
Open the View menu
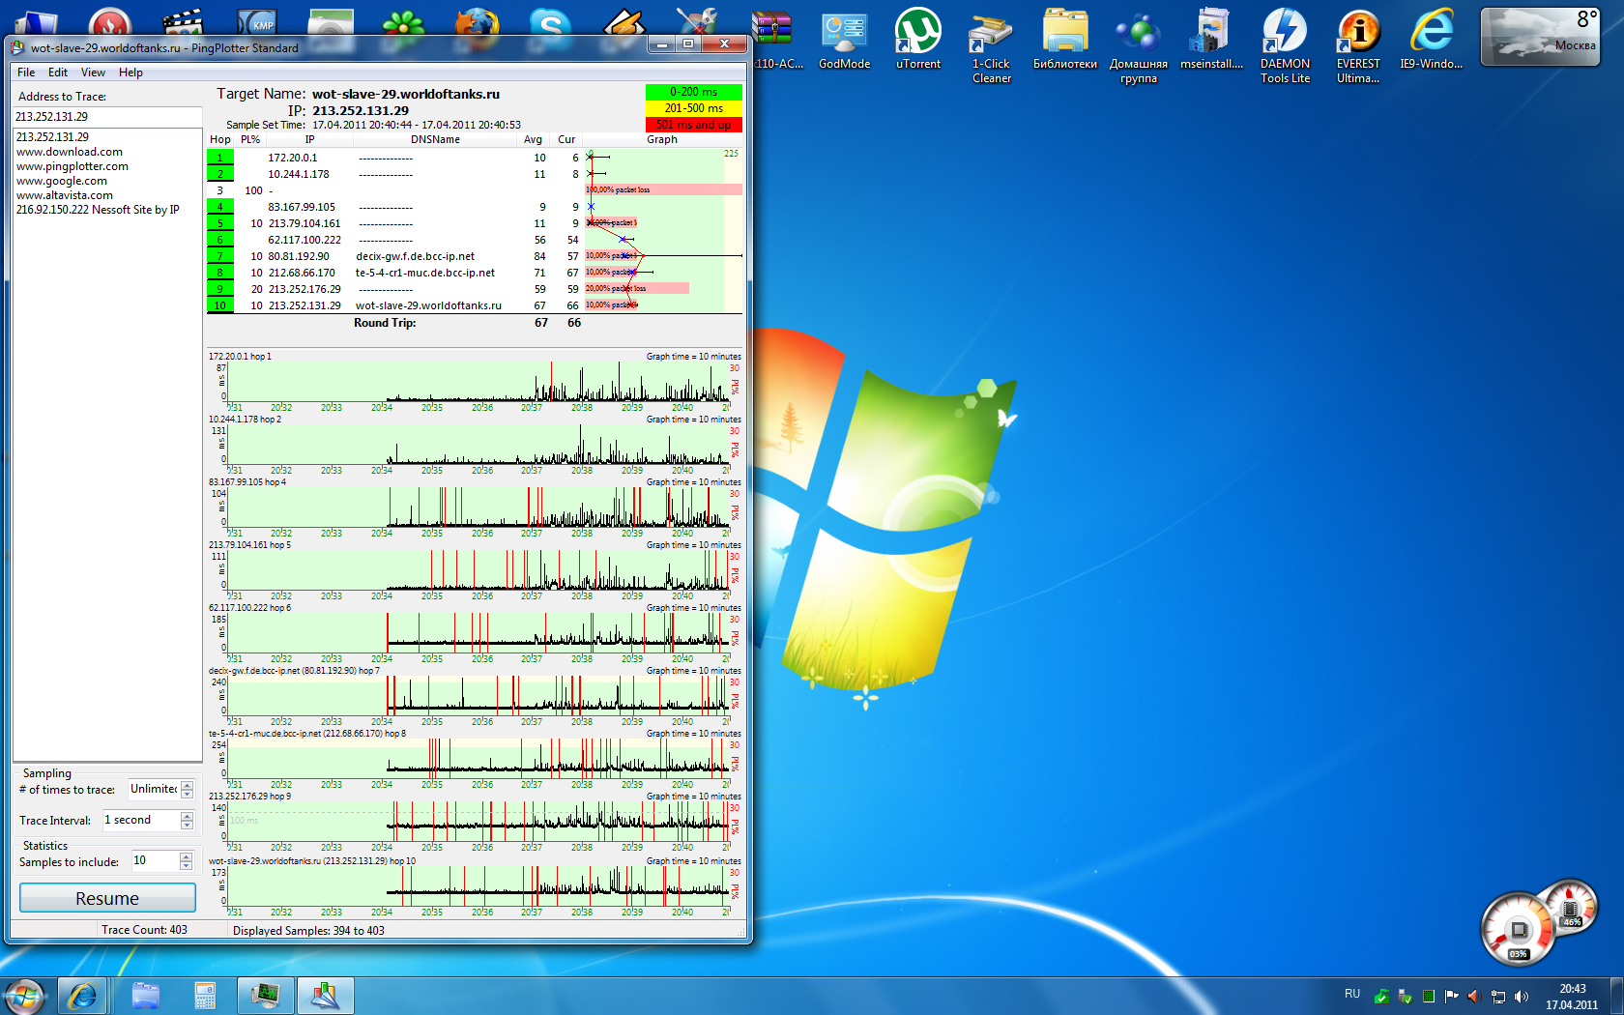93,72
